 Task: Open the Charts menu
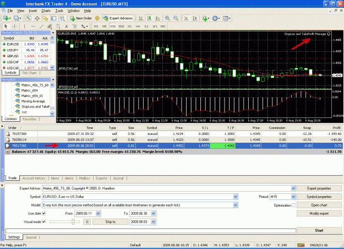(x=46, y=11)
